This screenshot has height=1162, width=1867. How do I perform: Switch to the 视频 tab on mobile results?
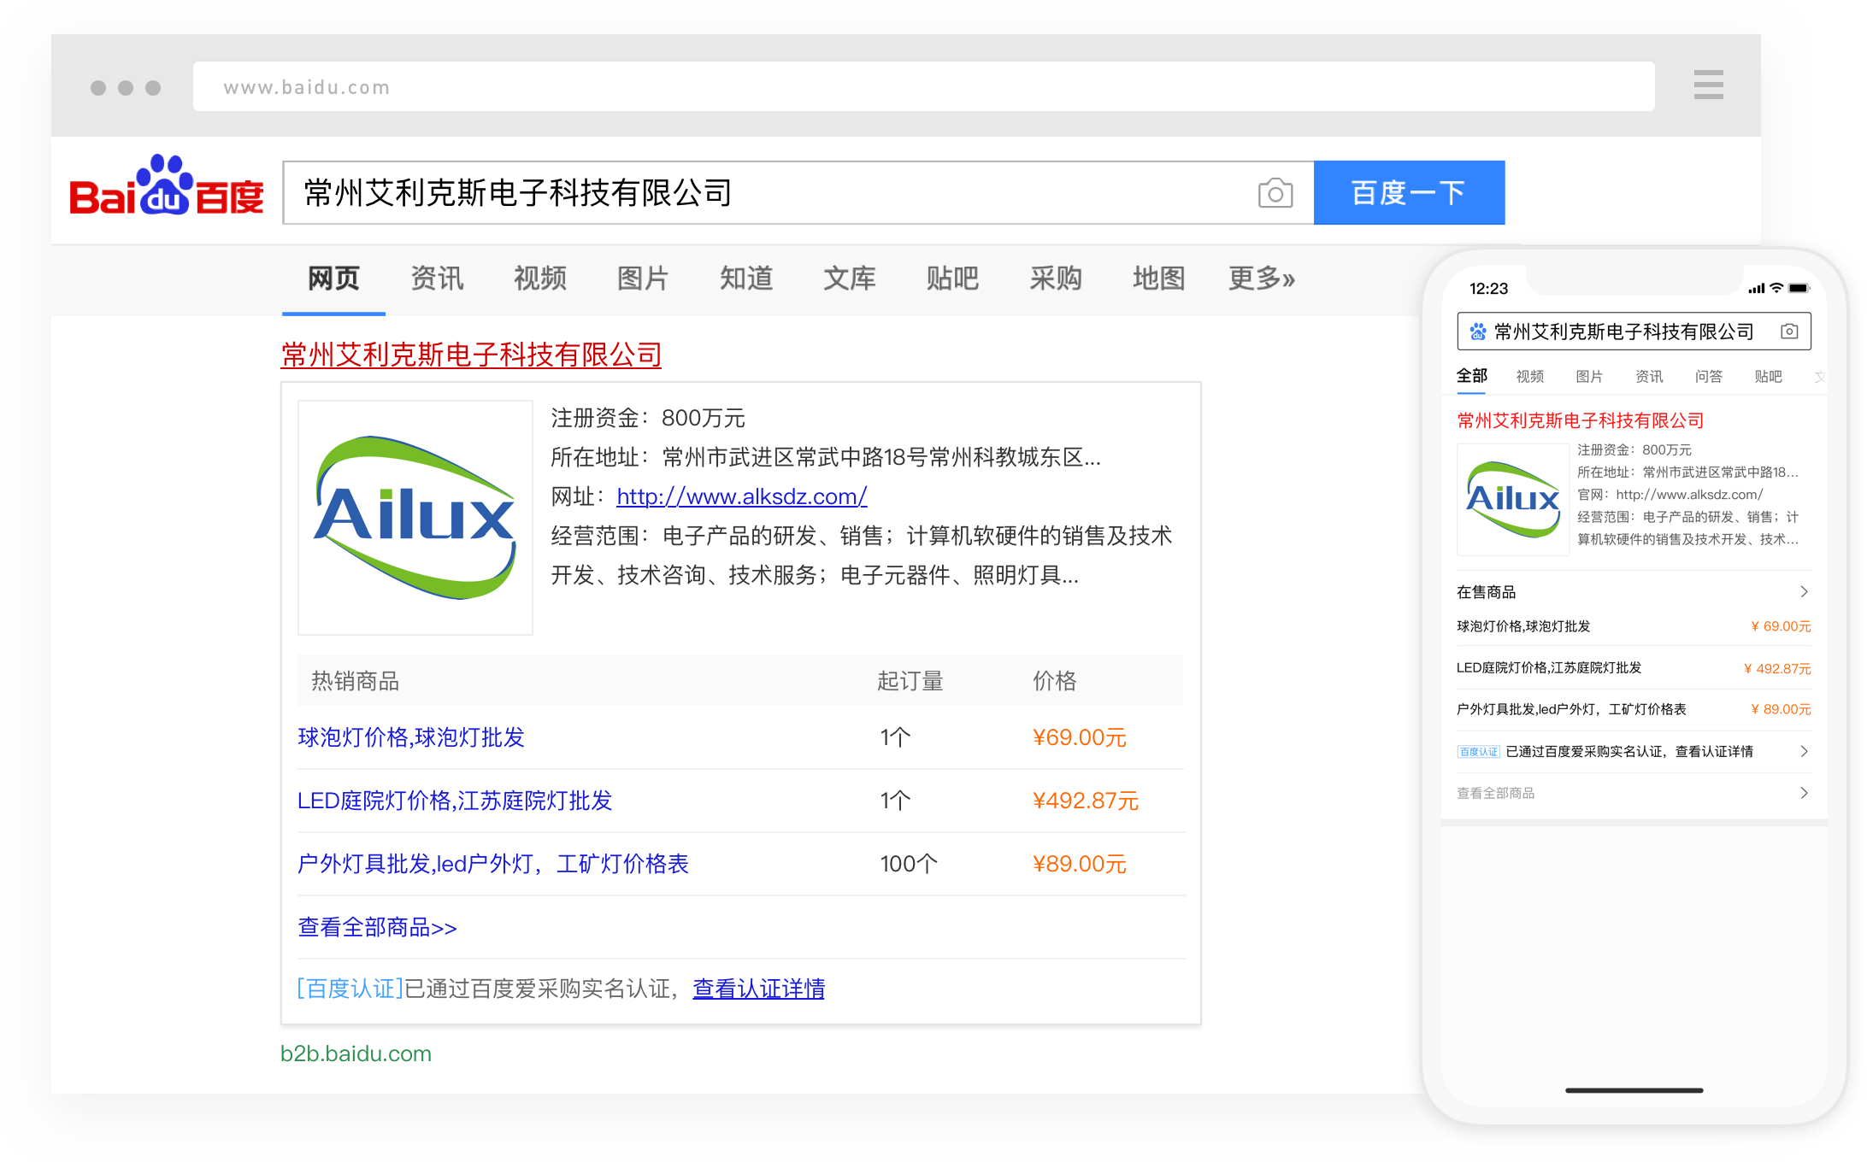click(x=1529, y=376)
